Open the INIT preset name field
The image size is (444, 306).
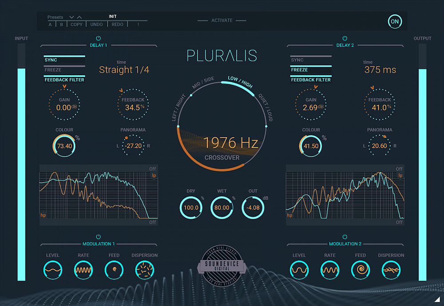[x=113, y=16]
